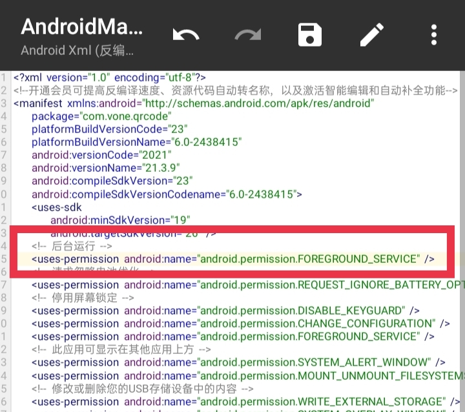Click the WRITE_EXTERNAL_STORAGE permission line

(x=246, y=402)
